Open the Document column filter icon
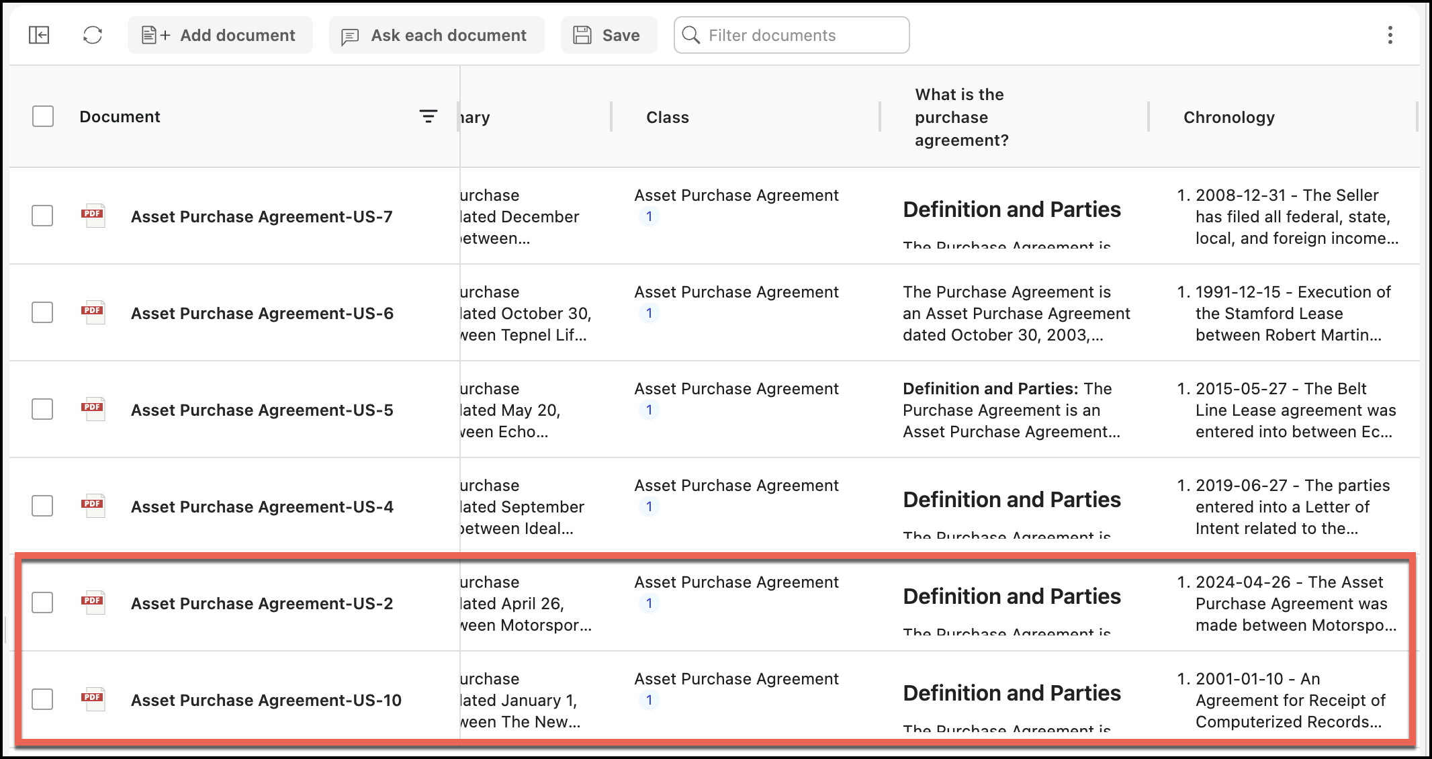 pos(428,117)
